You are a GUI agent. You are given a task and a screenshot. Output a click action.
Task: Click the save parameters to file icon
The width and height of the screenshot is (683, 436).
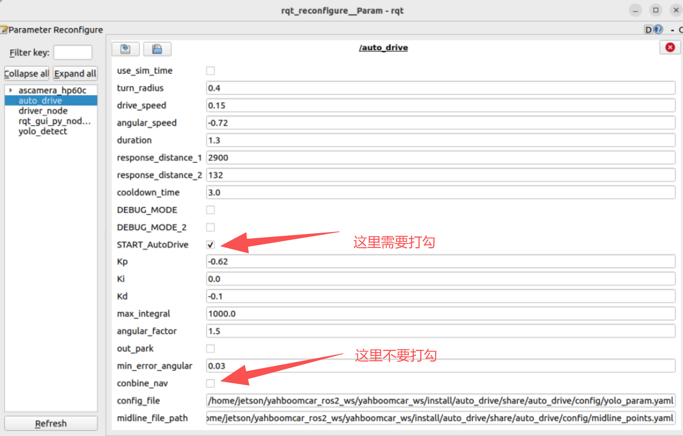(157, 49)
